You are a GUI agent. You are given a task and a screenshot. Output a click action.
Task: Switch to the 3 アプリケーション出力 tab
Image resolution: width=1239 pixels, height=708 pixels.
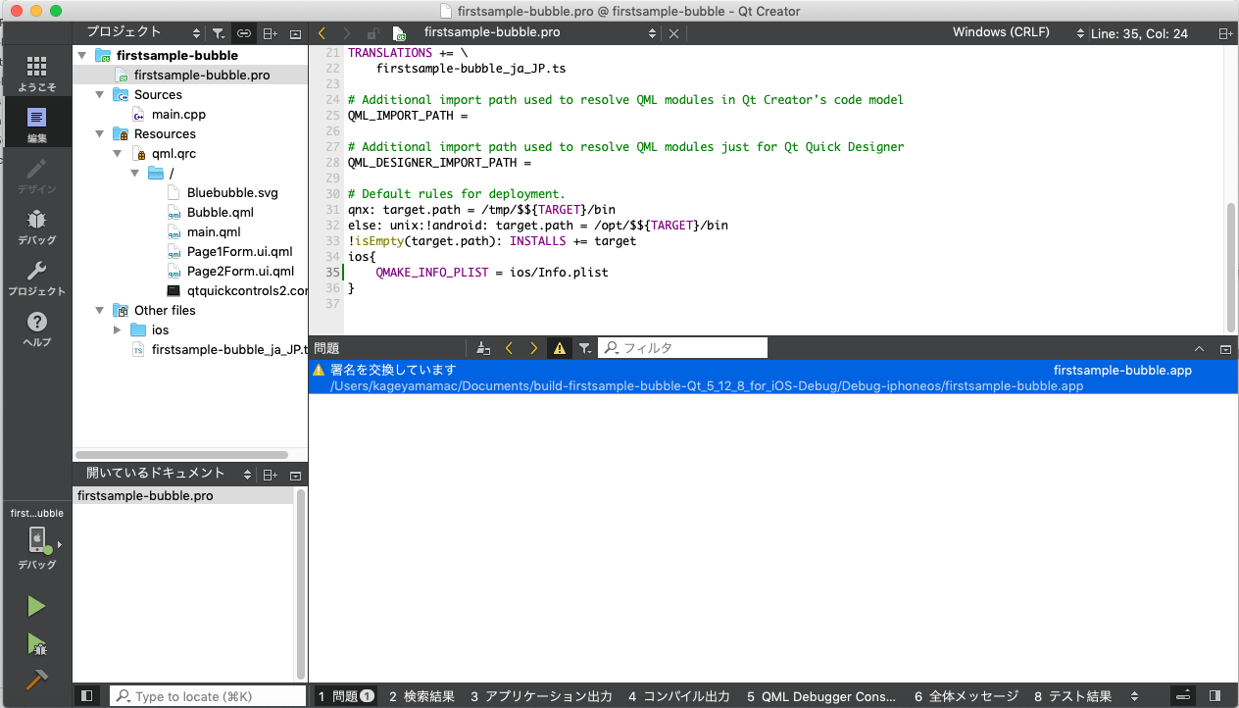[541, 696]
